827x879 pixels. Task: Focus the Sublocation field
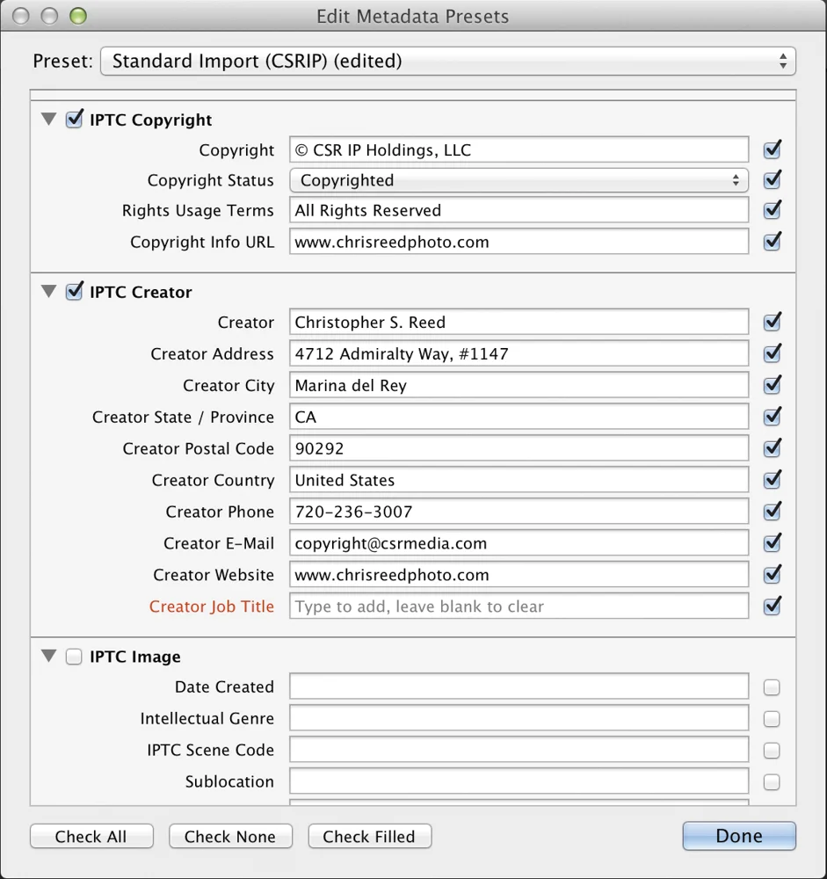pyautogui.click(x=519, y=781)
